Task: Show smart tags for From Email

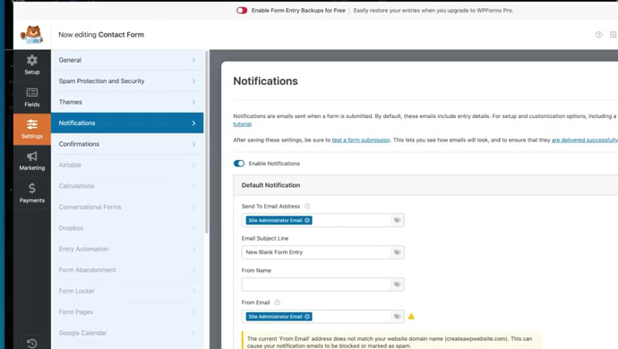Action: pos(398,316)
